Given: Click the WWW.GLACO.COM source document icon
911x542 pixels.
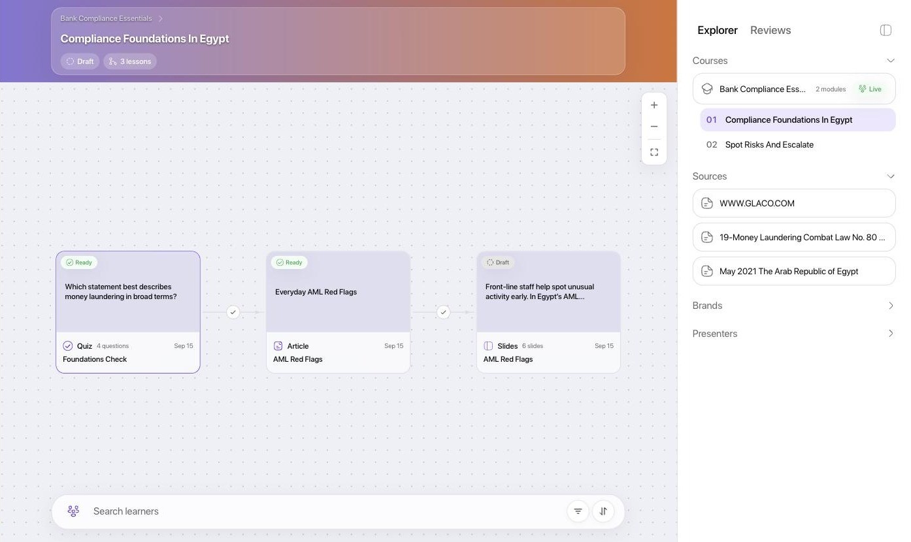Looking at the screenshot, I should tap(706, 203).
